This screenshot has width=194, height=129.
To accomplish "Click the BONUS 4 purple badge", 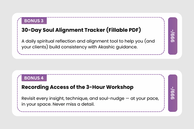I will pos(34,78).
